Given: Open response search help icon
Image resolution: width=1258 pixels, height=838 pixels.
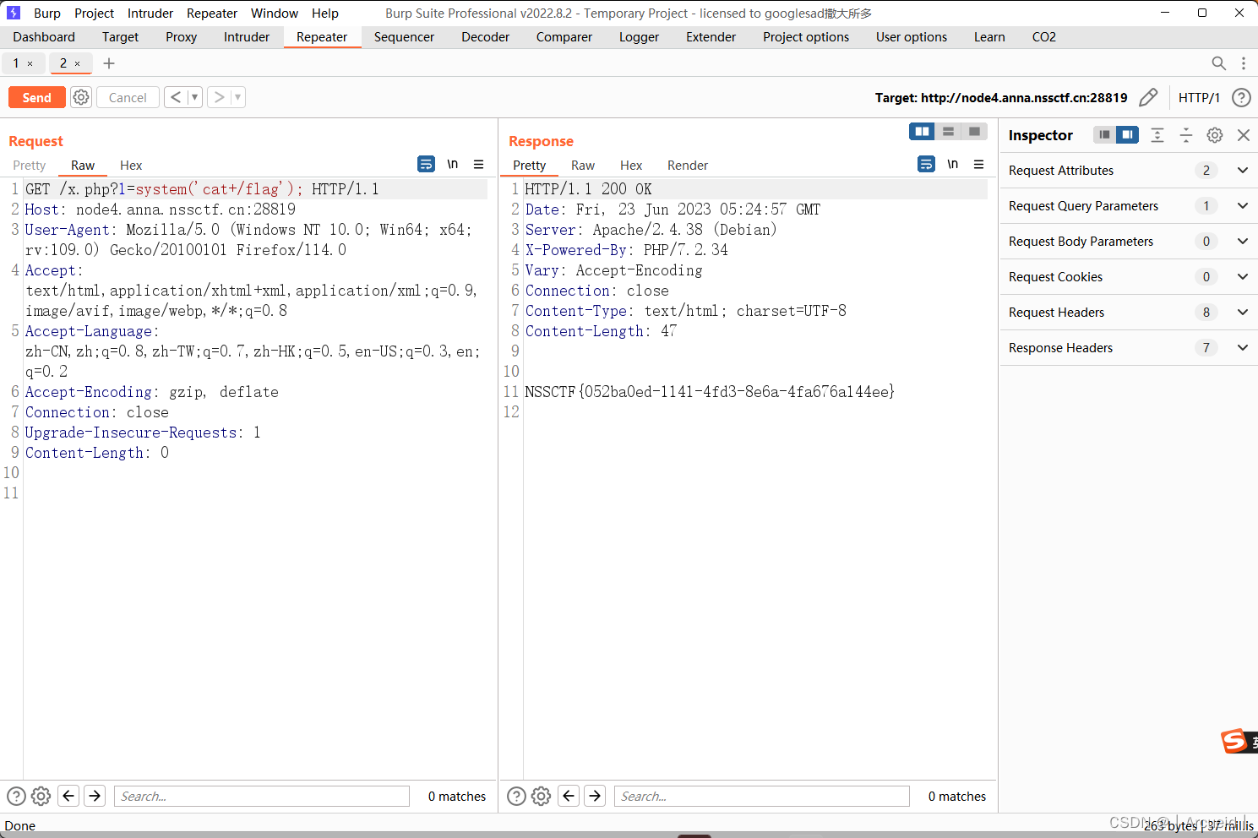Looking at the screenshot, I should point(516,796).
